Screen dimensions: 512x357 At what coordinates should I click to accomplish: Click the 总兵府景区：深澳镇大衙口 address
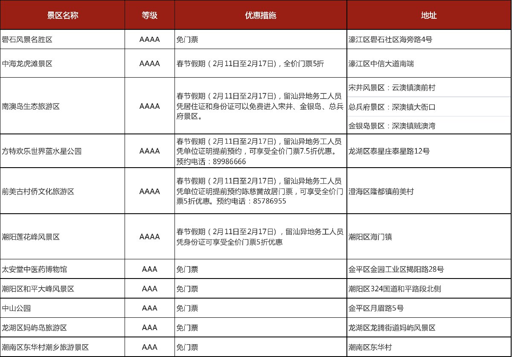[x=392, y=107]
